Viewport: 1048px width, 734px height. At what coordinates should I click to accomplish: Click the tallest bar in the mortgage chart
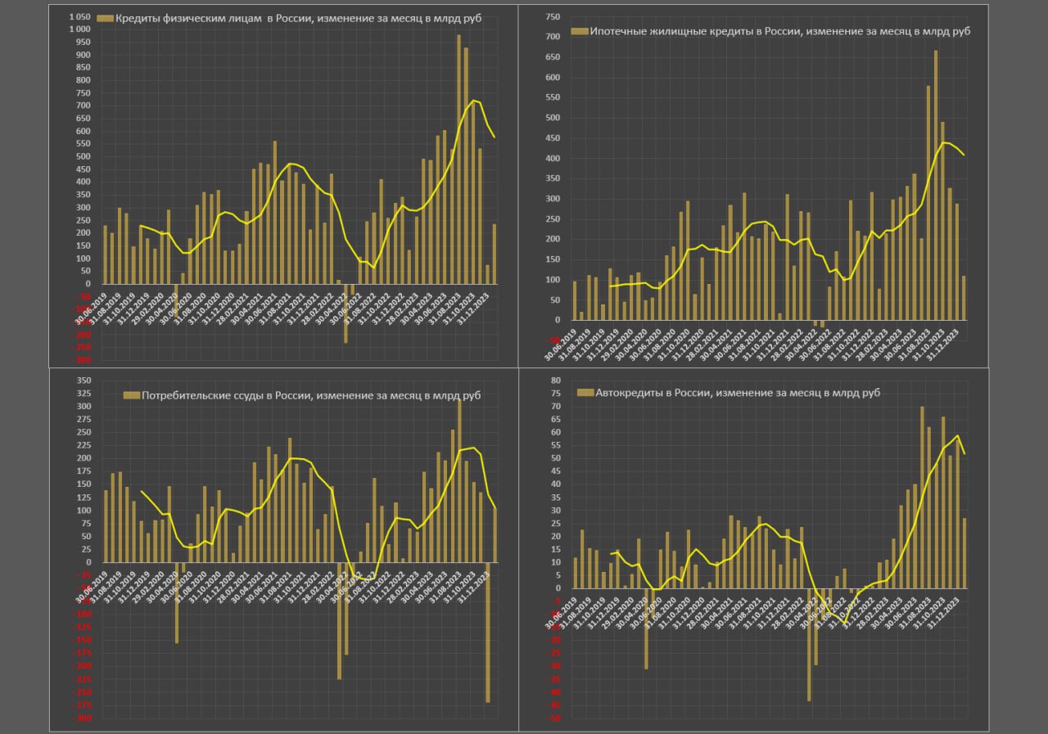point(936,185)
